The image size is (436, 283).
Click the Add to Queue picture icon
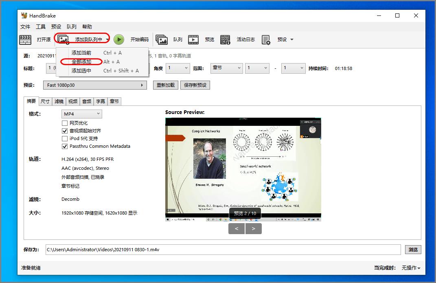tap(63, 39)
